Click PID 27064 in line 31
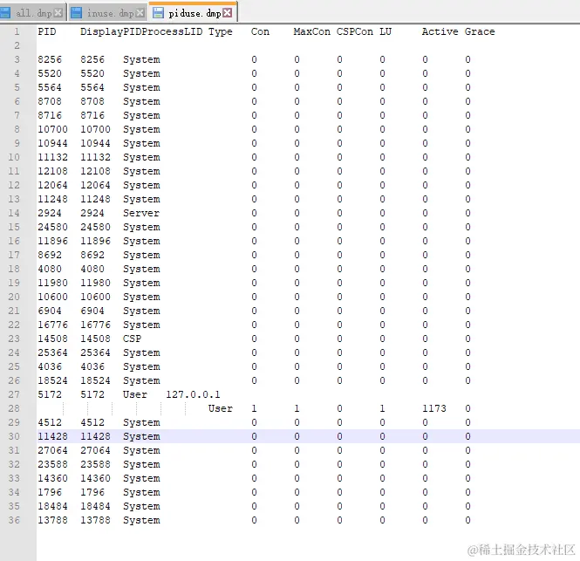 click(52, 450)
